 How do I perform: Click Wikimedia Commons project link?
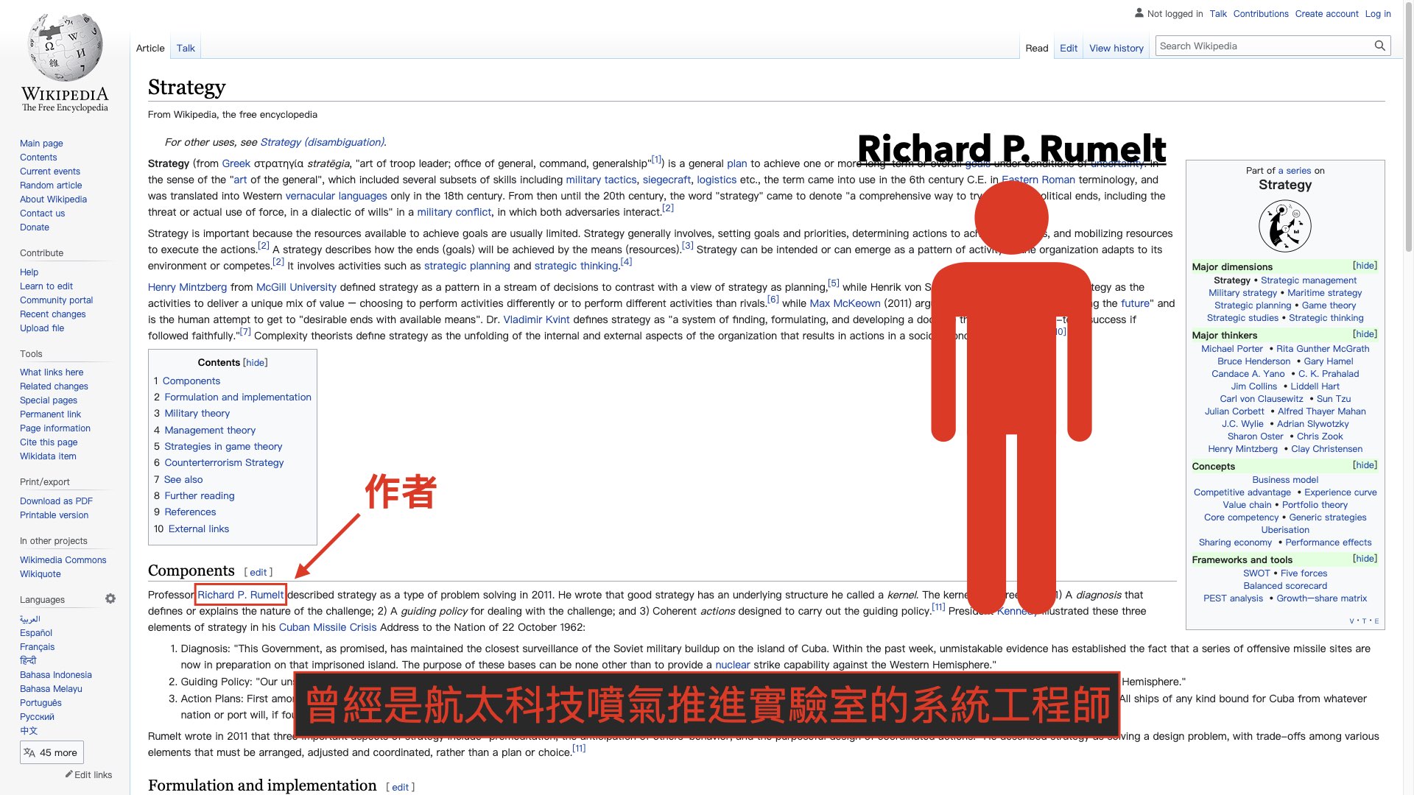63,560
